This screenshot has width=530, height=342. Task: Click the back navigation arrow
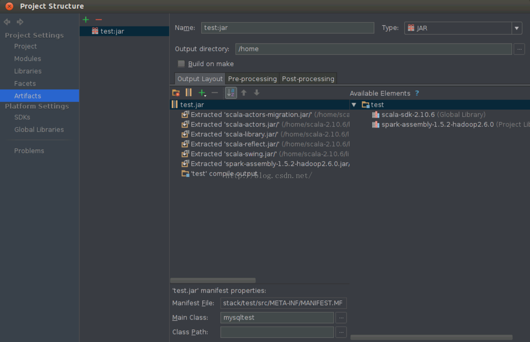7,22
